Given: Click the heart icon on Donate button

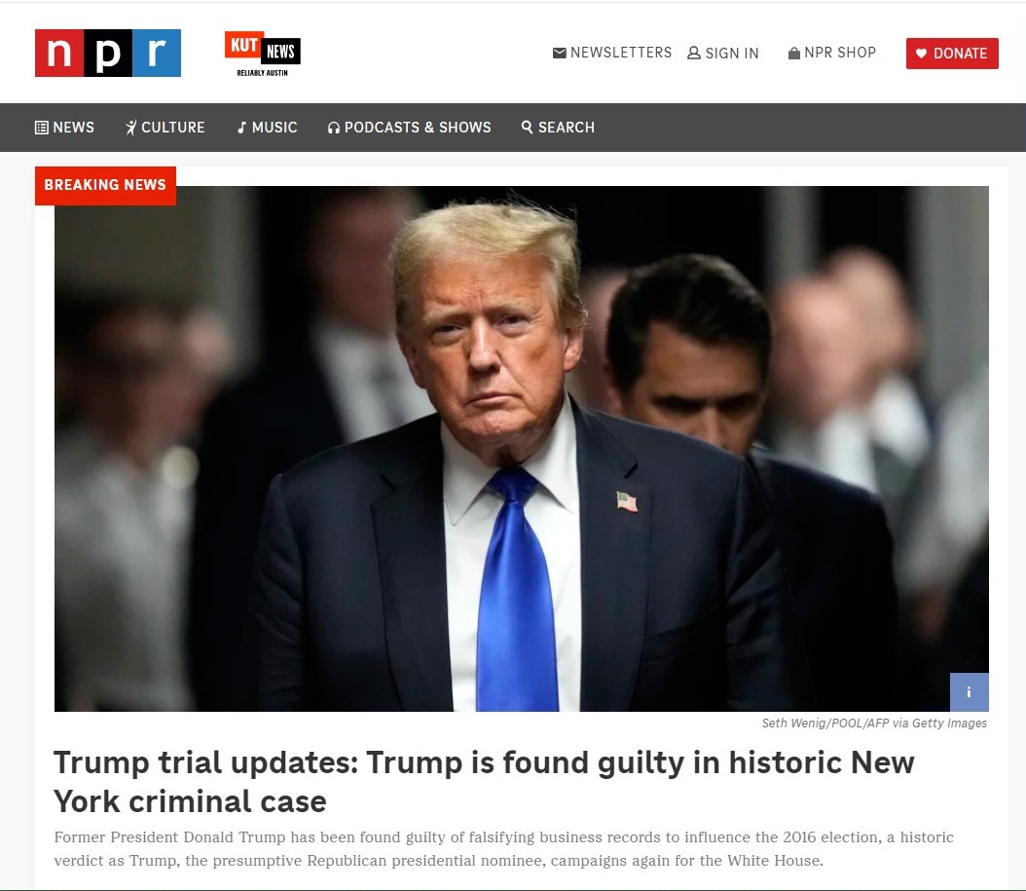Looking at the screenshot, I should (x=921, y=54).
